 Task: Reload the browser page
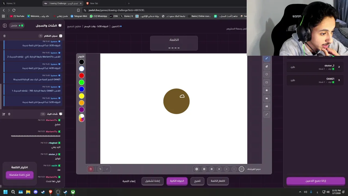tap(14, 10)
